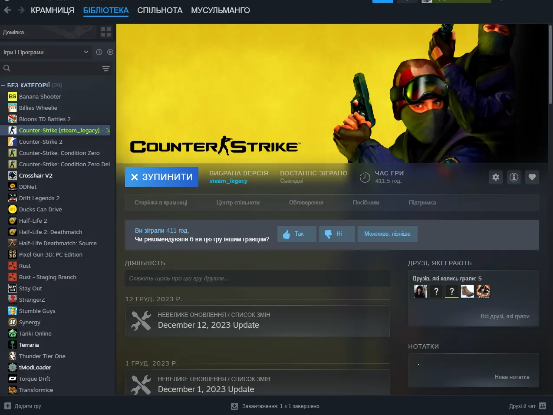Click the Crosshair V2 icon
Image resolution: width=553 pixels, height=415 pixels.
point(13,175)
